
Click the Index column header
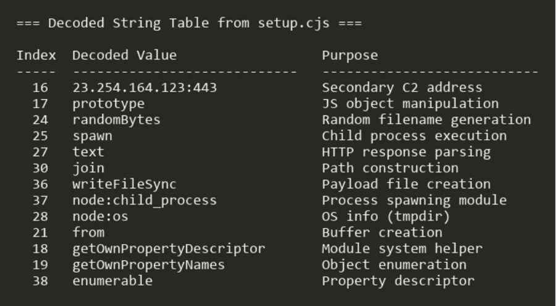point(36,55)
